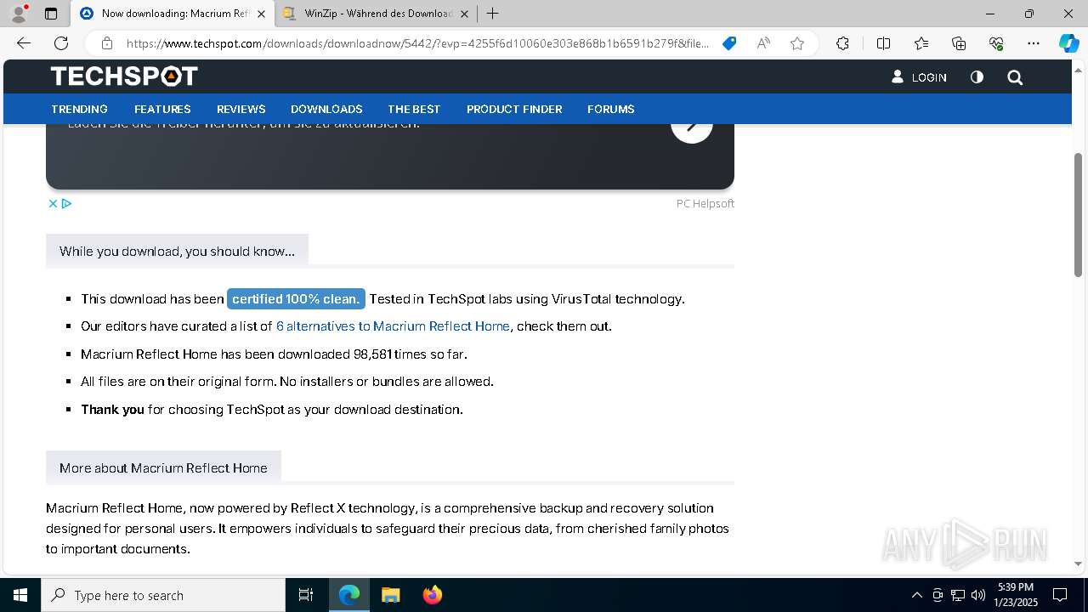
Task: Activate Read aloud icon in address bar
Action: (763, 43)
